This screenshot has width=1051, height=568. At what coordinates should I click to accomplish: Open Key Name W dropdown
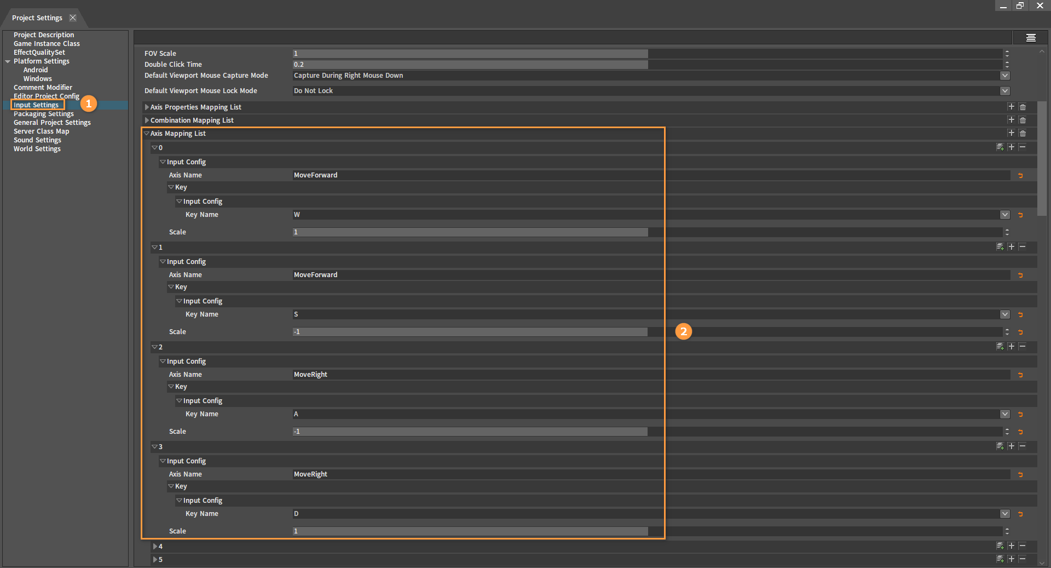1005,215
